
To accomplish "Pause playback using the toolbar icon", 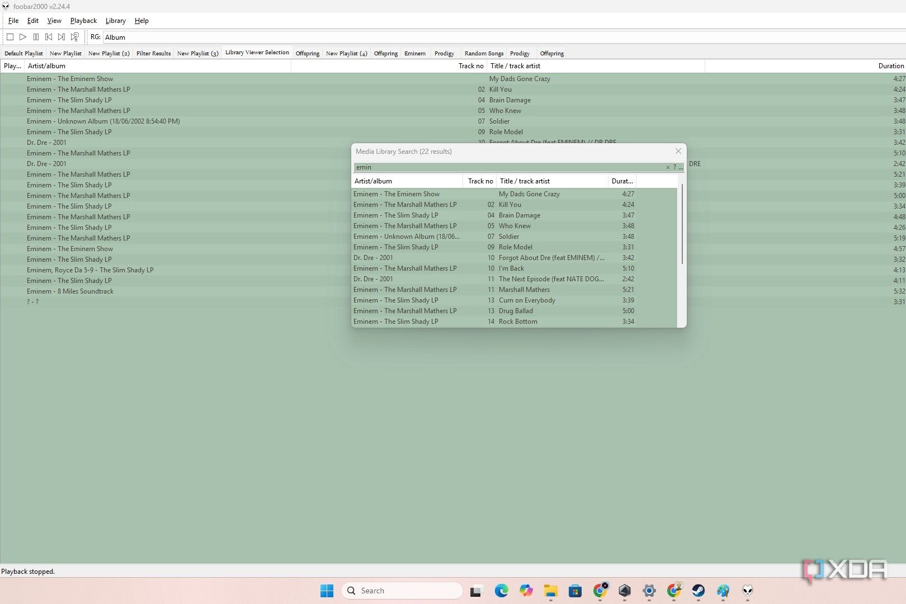I will coord(36,37).
